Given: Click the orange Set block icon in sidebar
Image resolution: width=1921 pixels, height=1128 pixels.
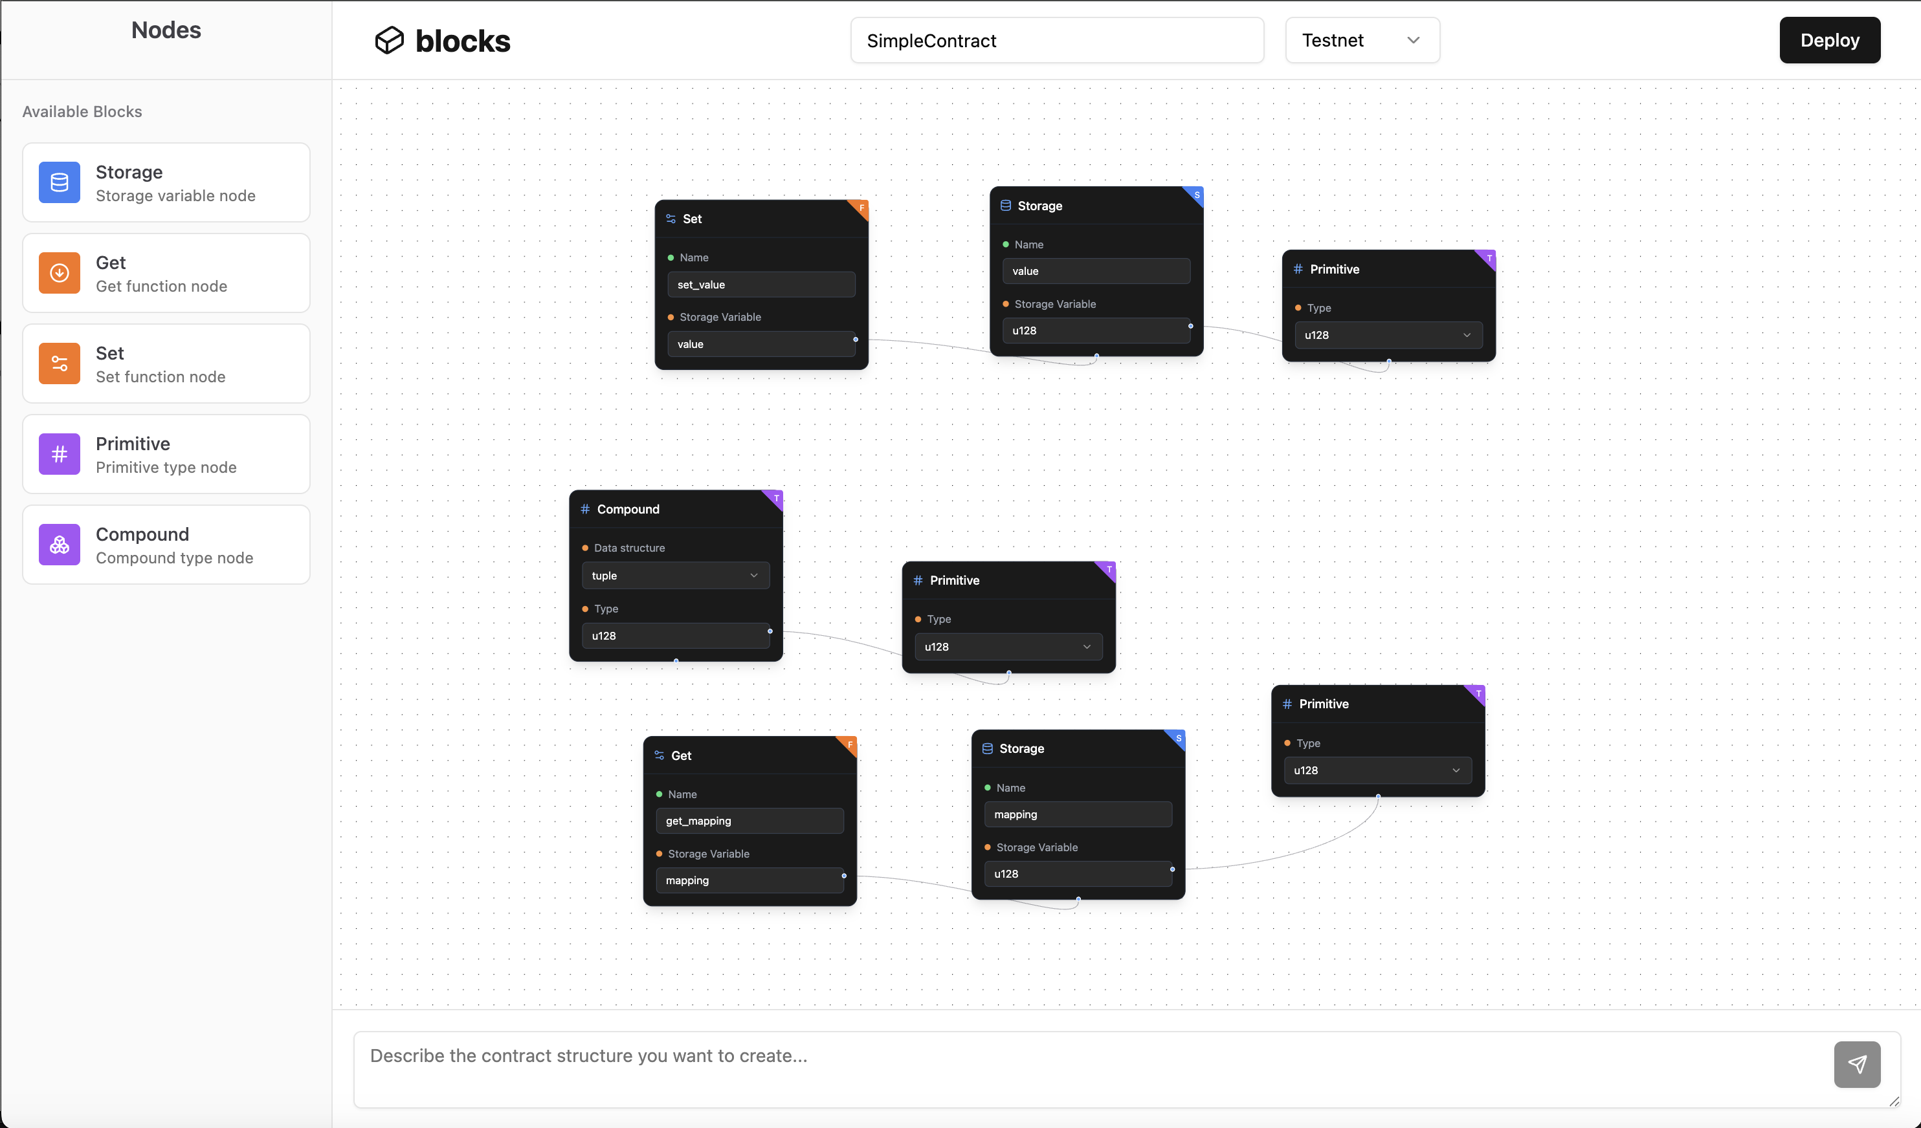Looking at the screenshot, I should [60, 364].
